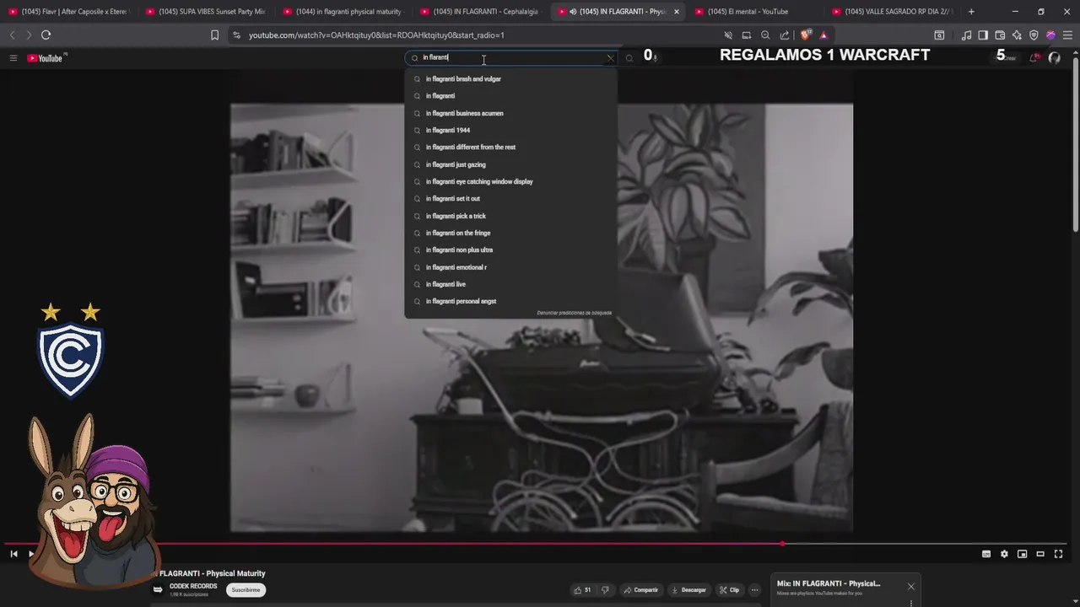
Task: Select 'in flagranti non plus ultra'
Action: 510,250
